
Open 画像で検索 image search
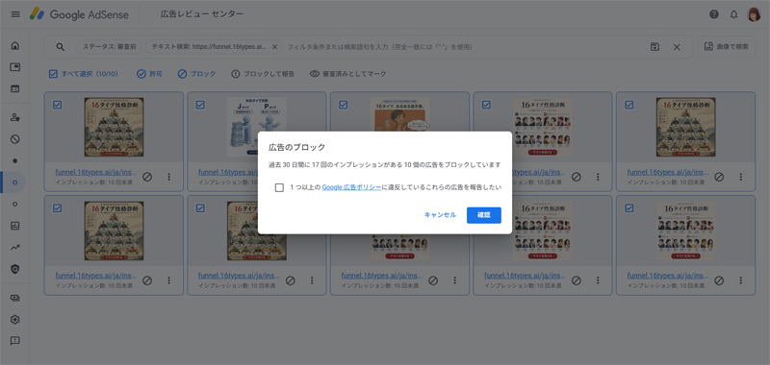(727, 47)
